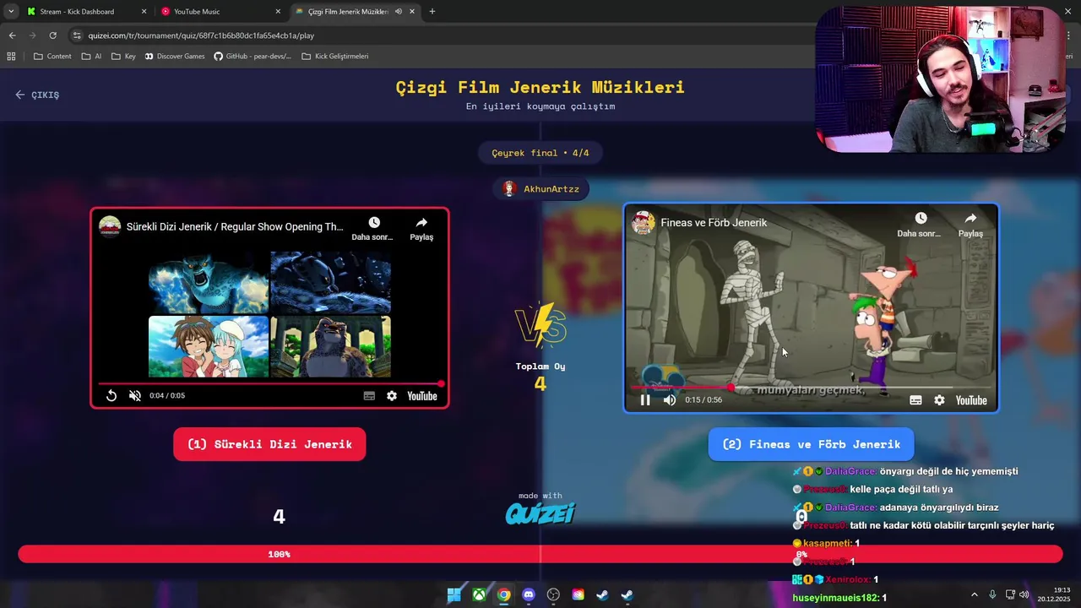Screen dimensions: 1081x608
Task: Open settings gear on Sürekli Dizi video
Action: tap(392, 395)
